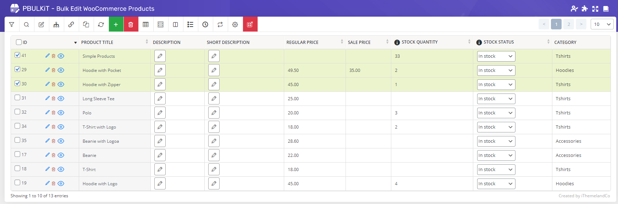Open the stock status dropdown for Beanie
The width and height of the screenshot is (618, 204).
coord(496,155)
